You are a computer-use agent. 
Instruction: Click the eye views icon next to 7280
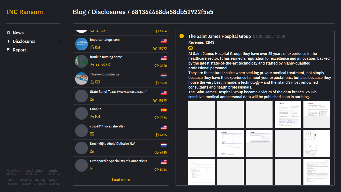pyautogui.click(x=157, y=83)
